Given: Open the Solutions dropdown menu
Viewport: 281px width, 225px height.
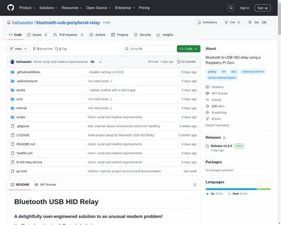Looking at the screenshot, I should (48, 8).
